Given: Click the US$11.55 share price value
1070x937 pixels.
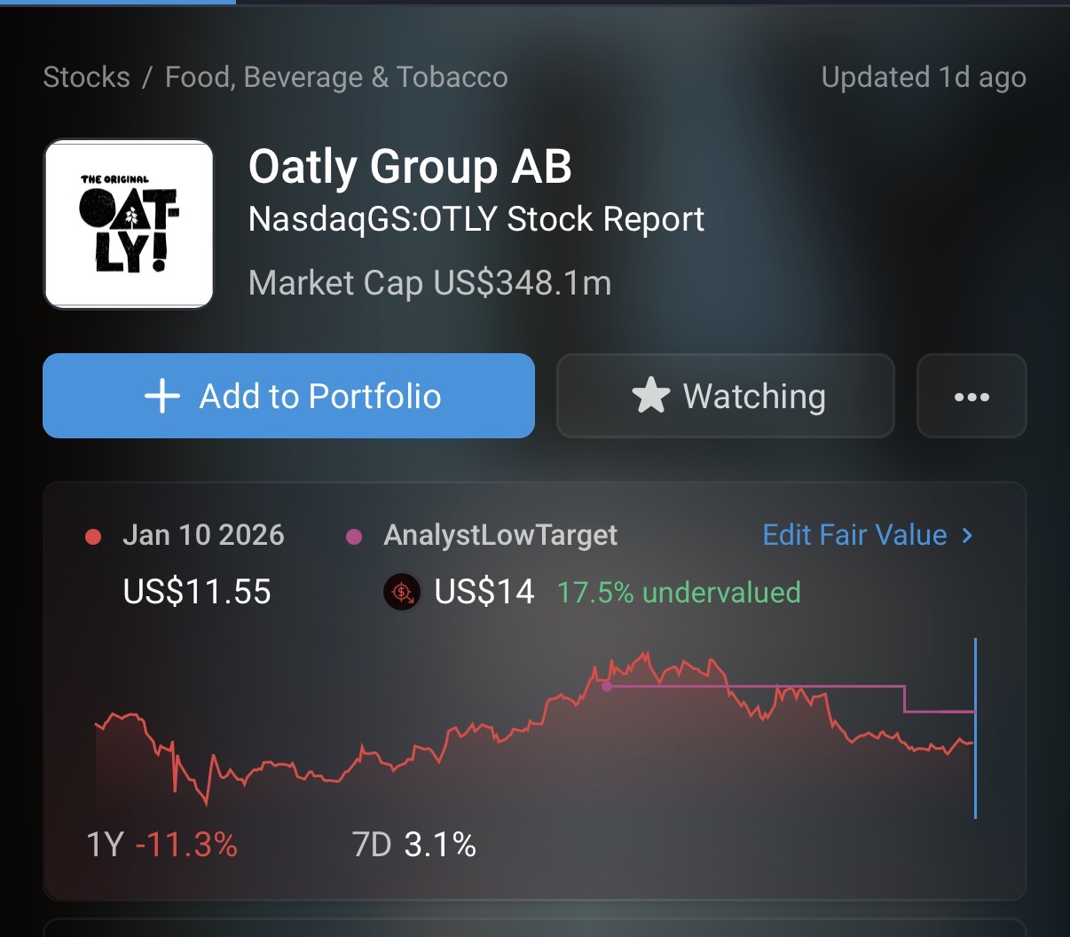Looking at the screenshot, I should (x=197, y=592).
